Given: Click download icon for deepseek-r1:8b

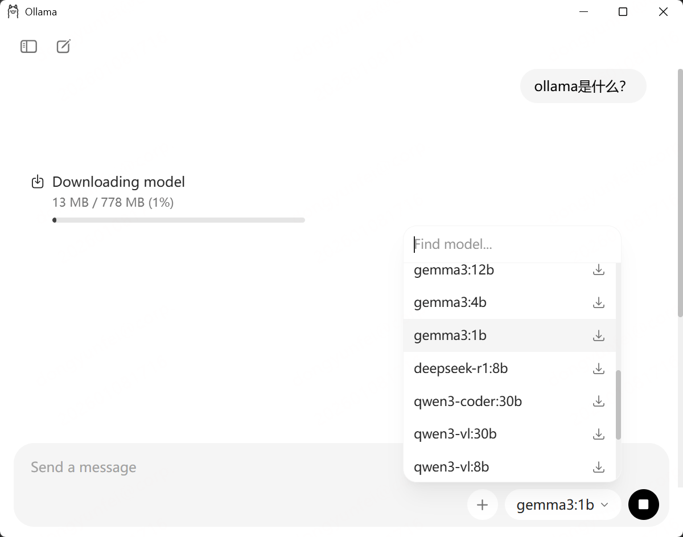Looking at the screenshot, I should 598,368.
